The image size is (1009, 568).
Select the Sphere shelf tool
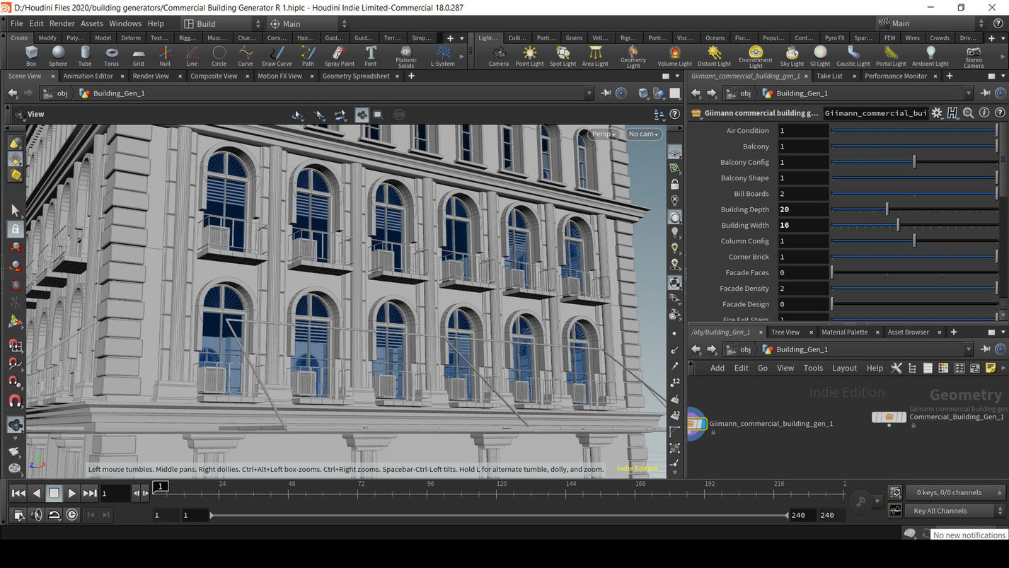[x=57, y=54]
